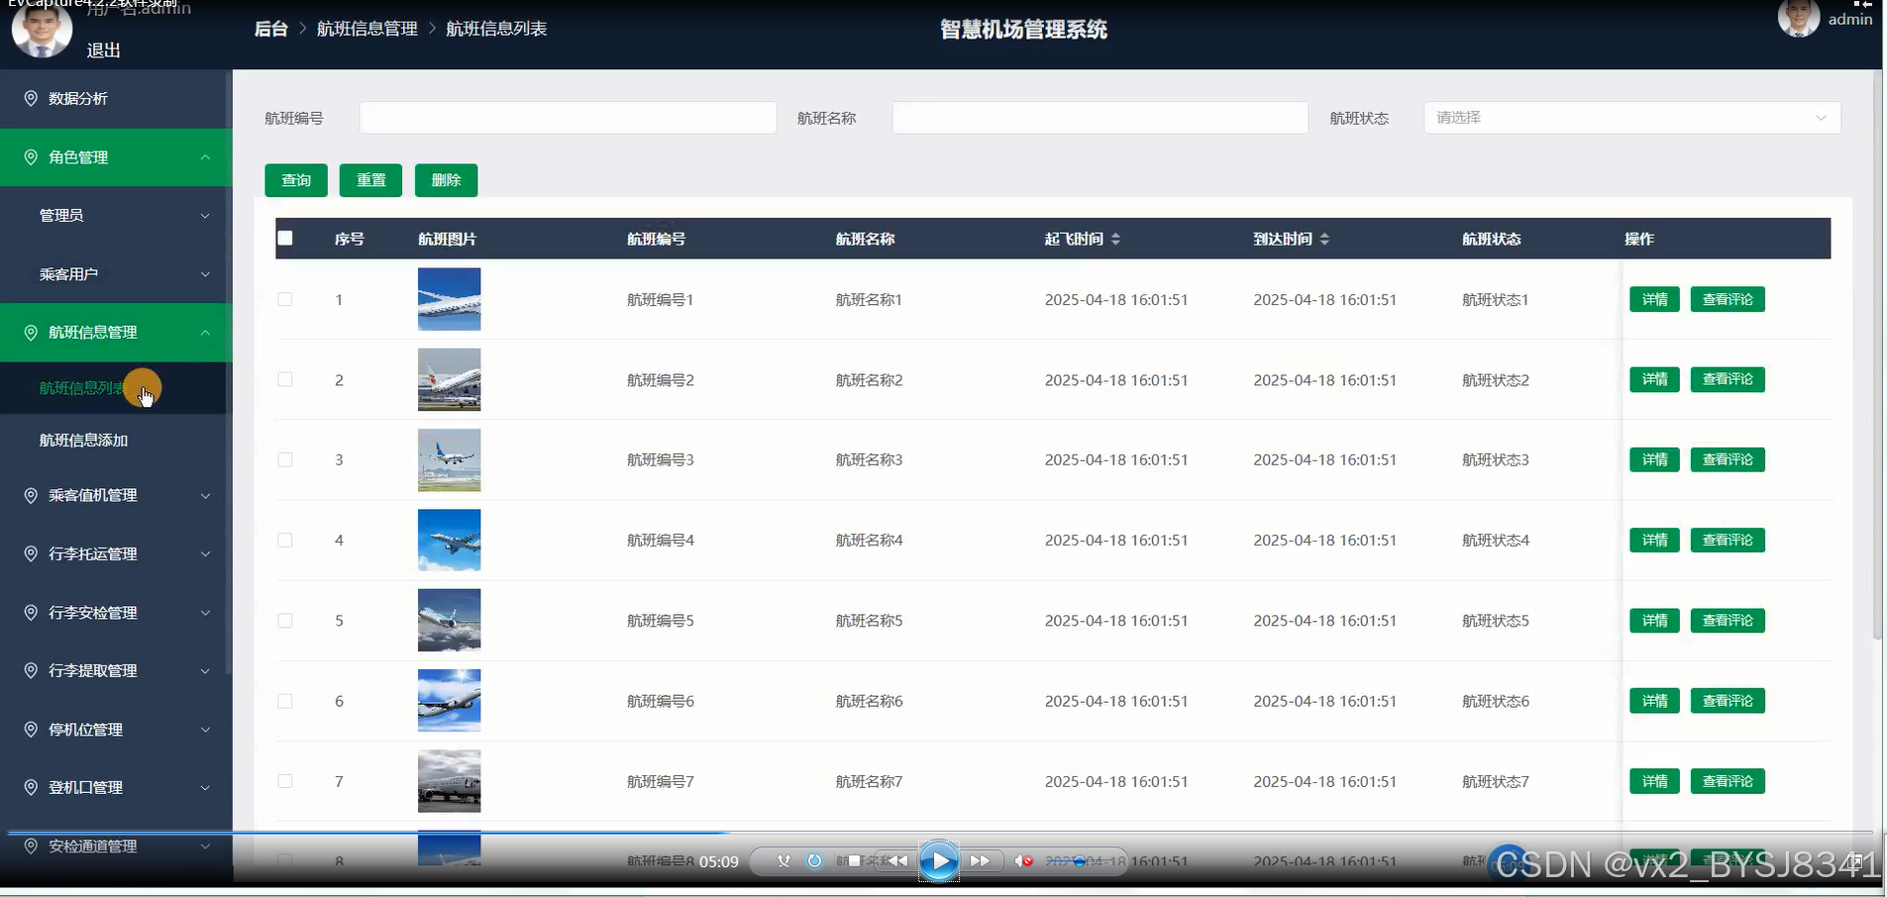The height and width of the screenshot is (897, 1887).
Task: Click the 角色管理 location pin icon
Action: [x=31, y=157]
